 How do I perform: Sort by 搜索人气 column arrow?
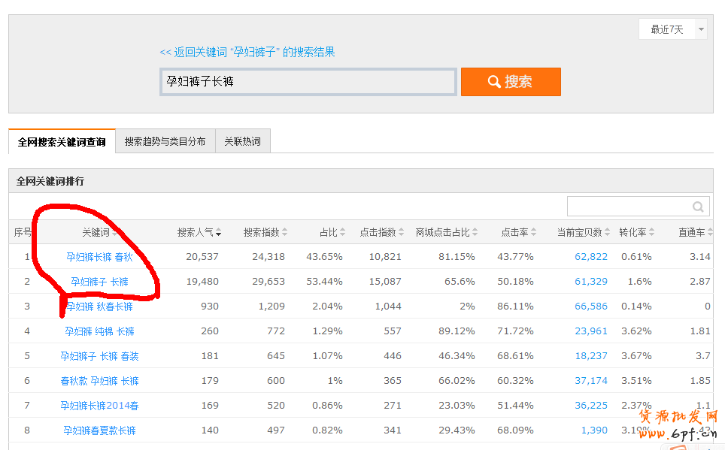coord(218,233)
